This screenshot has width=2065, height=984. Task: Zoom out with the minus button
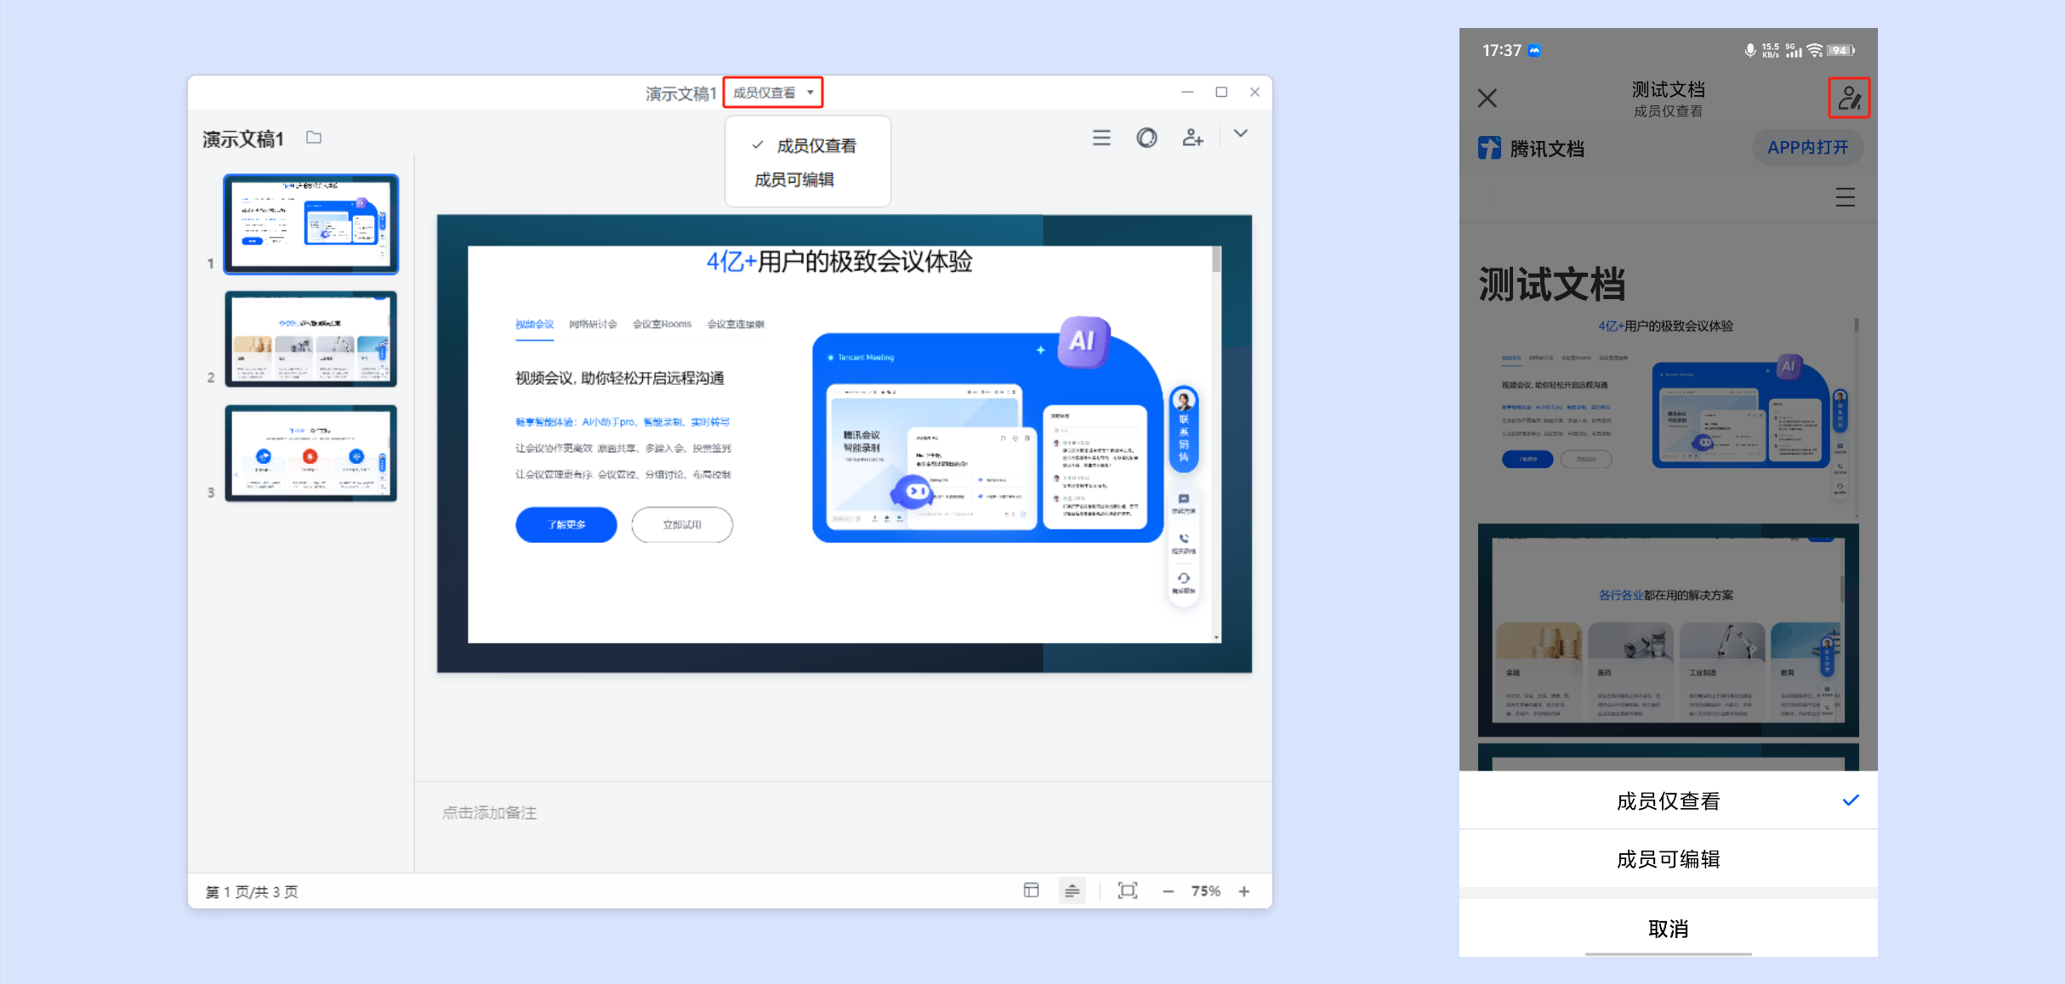click(x=1168, y=891)
